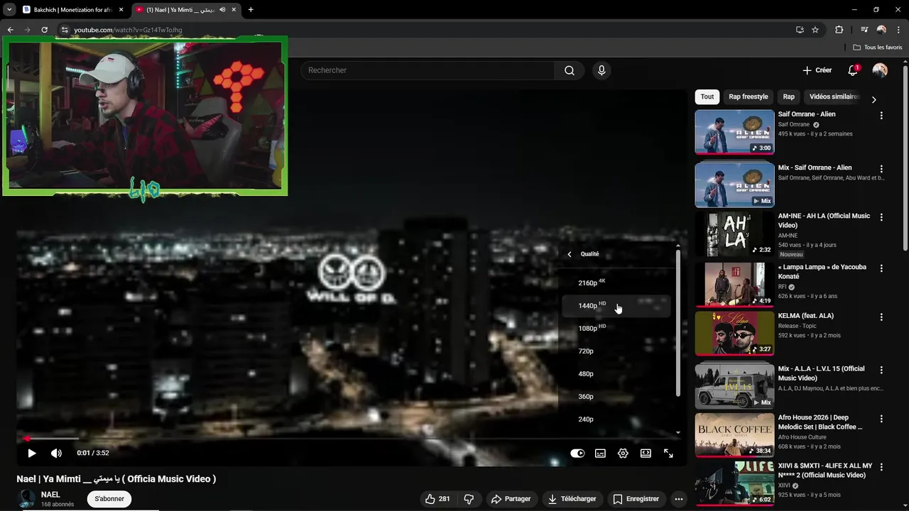This screenshot has width=909, height=511.
Task: Set quality to 240p
Action: 616,419
